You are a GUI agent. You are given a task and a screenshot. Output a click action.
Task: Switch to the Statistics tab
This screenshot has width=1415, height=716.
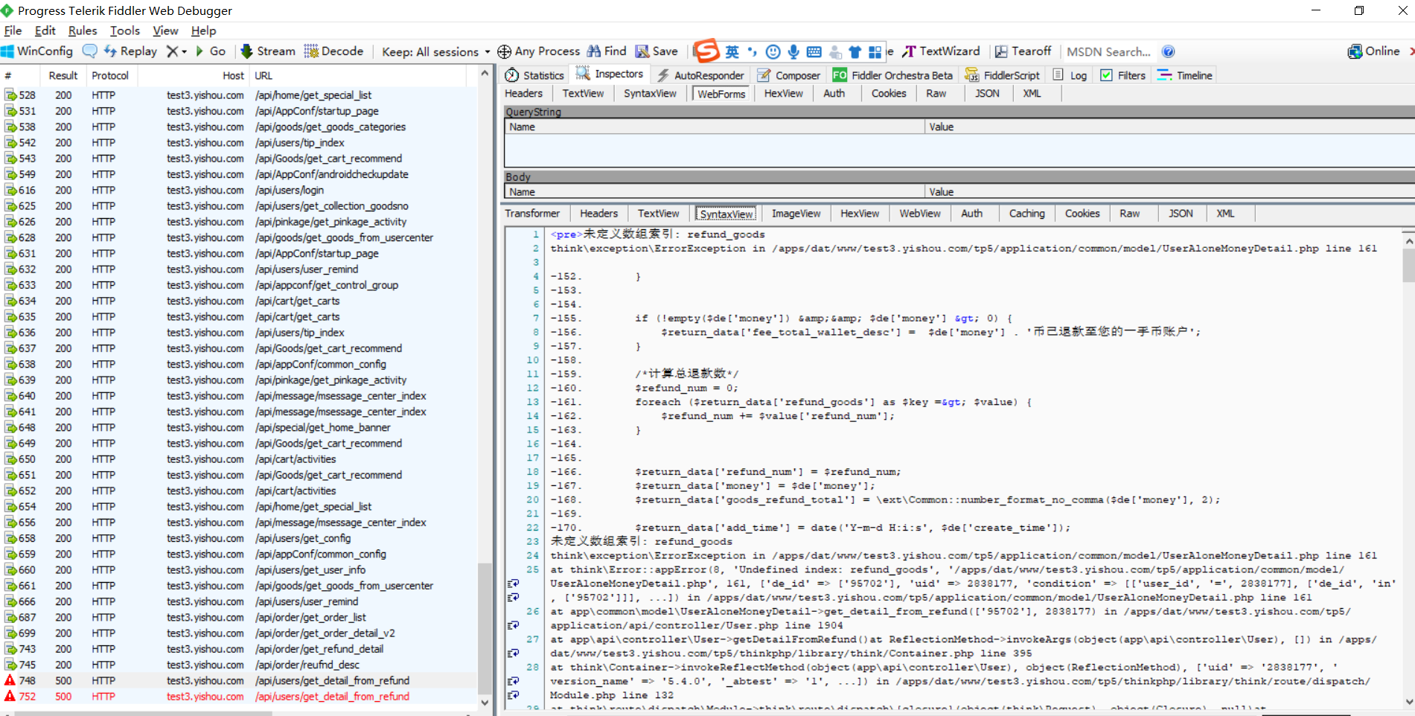pyautogui.click(x=534, y=75)
